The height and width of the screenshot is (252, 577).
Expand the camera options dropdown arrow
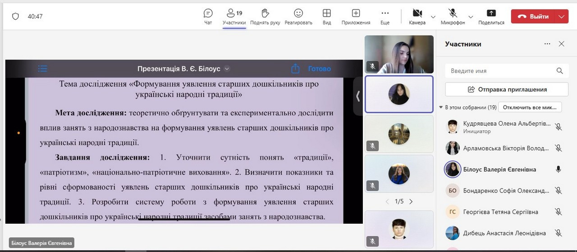(x=433, y=17)
